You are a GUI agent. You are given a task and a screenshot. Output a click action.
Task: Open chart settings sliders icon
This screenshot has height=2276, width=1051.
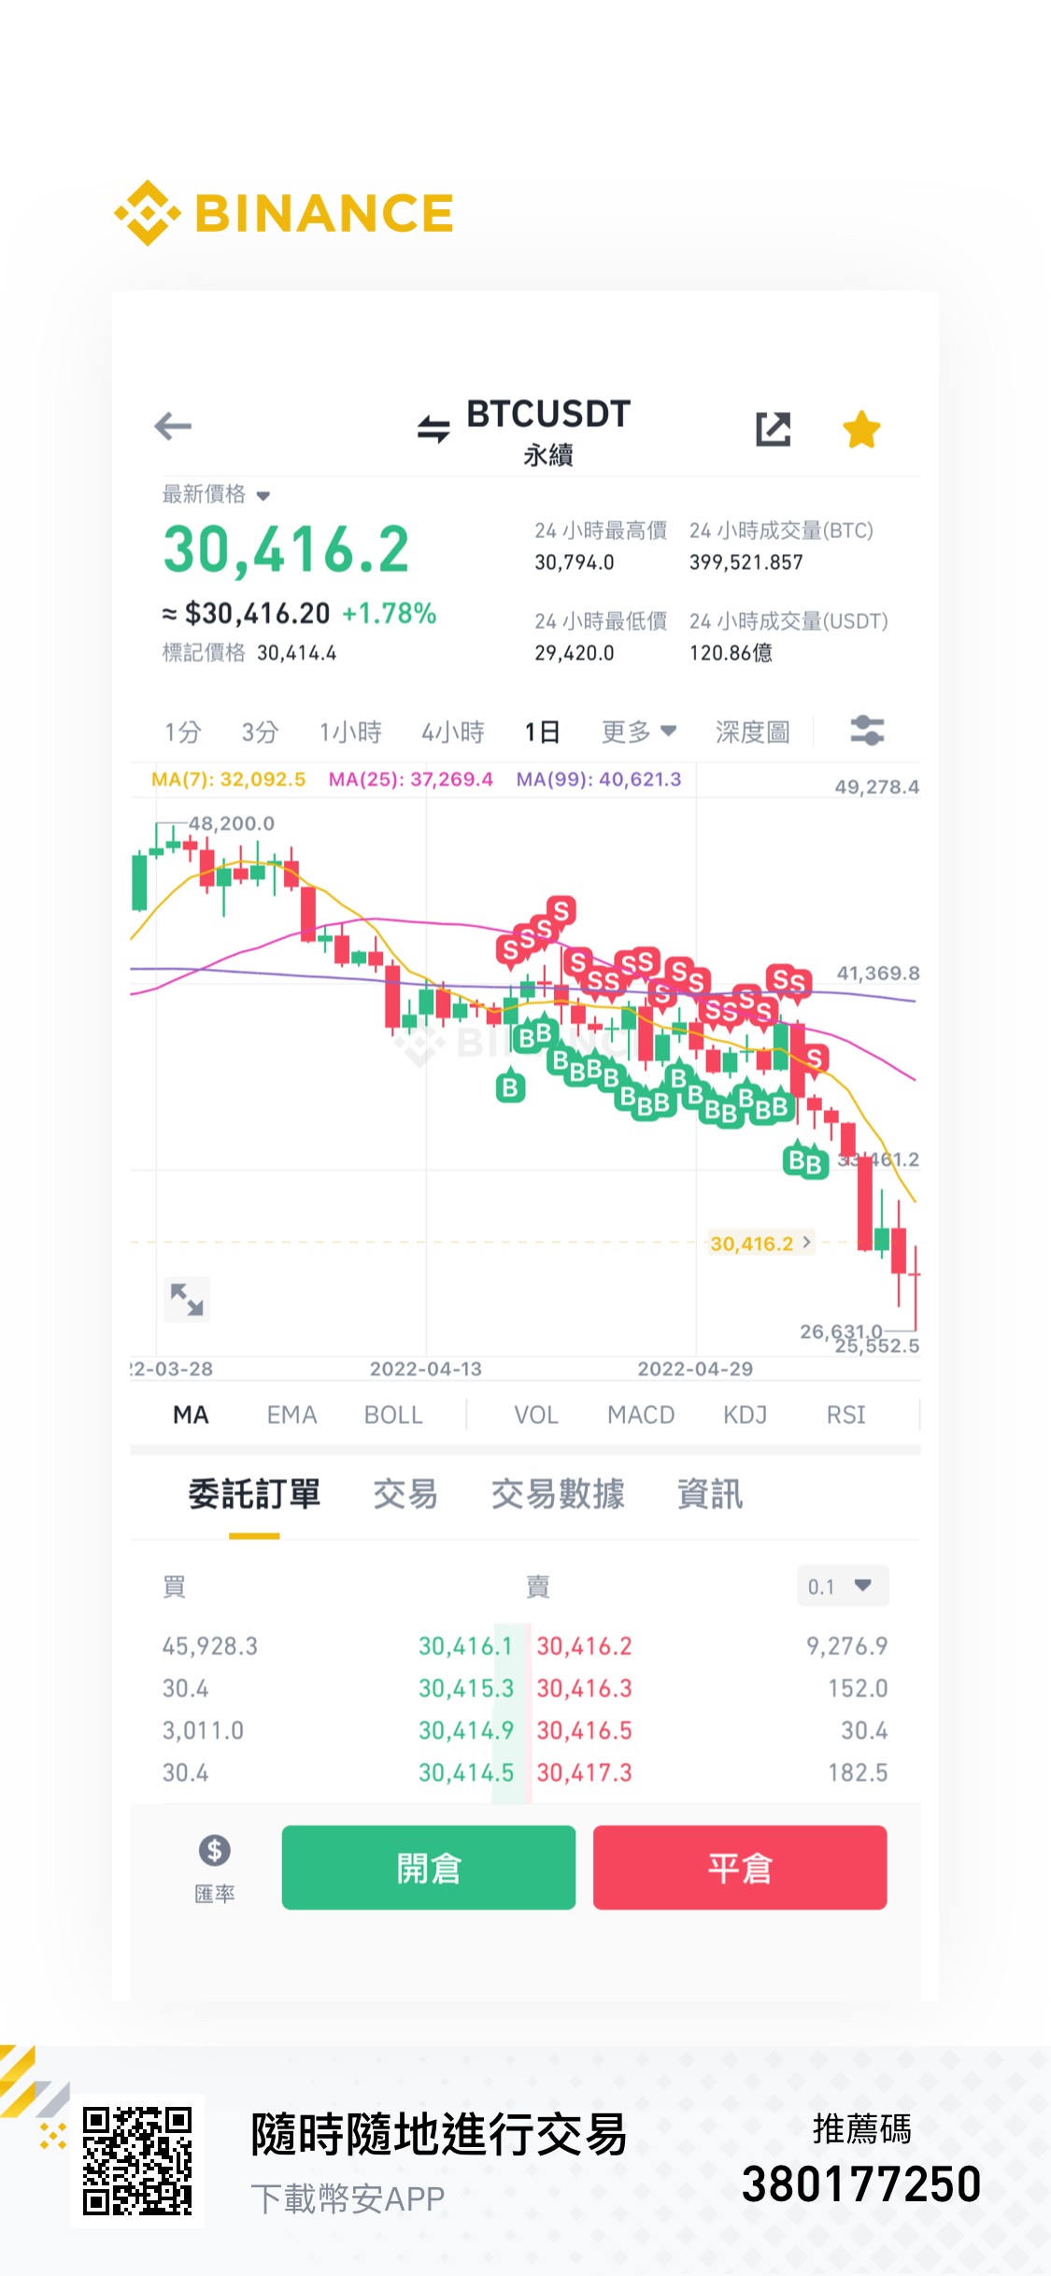(867, 730)
